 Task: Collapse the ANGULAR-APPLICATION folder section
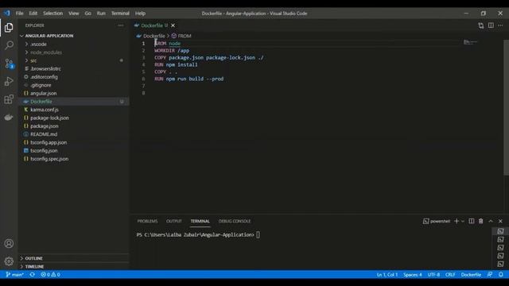pyautogui.click(x=49, y=36)
